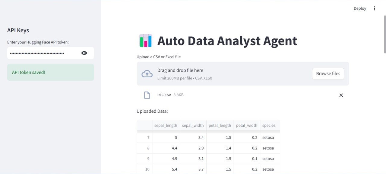Click the cloud upload icon
The width and height of the screenshot is (386, 174).
[147, 74]
